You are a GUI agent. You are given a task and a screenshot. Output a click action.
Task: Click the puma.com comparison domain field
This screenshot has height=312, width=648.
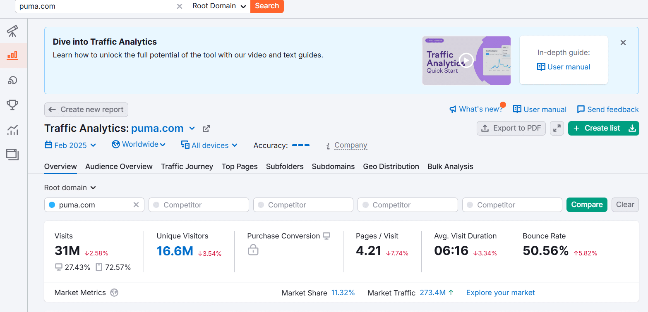click(94, 205)
